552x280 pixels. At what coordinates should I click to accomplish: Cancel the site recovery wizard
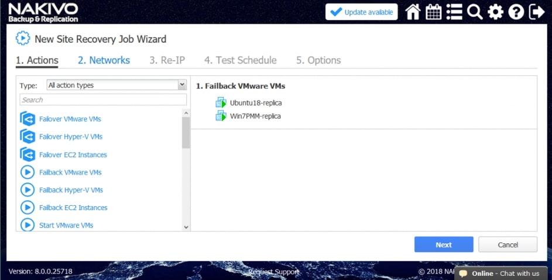point(507,244)
